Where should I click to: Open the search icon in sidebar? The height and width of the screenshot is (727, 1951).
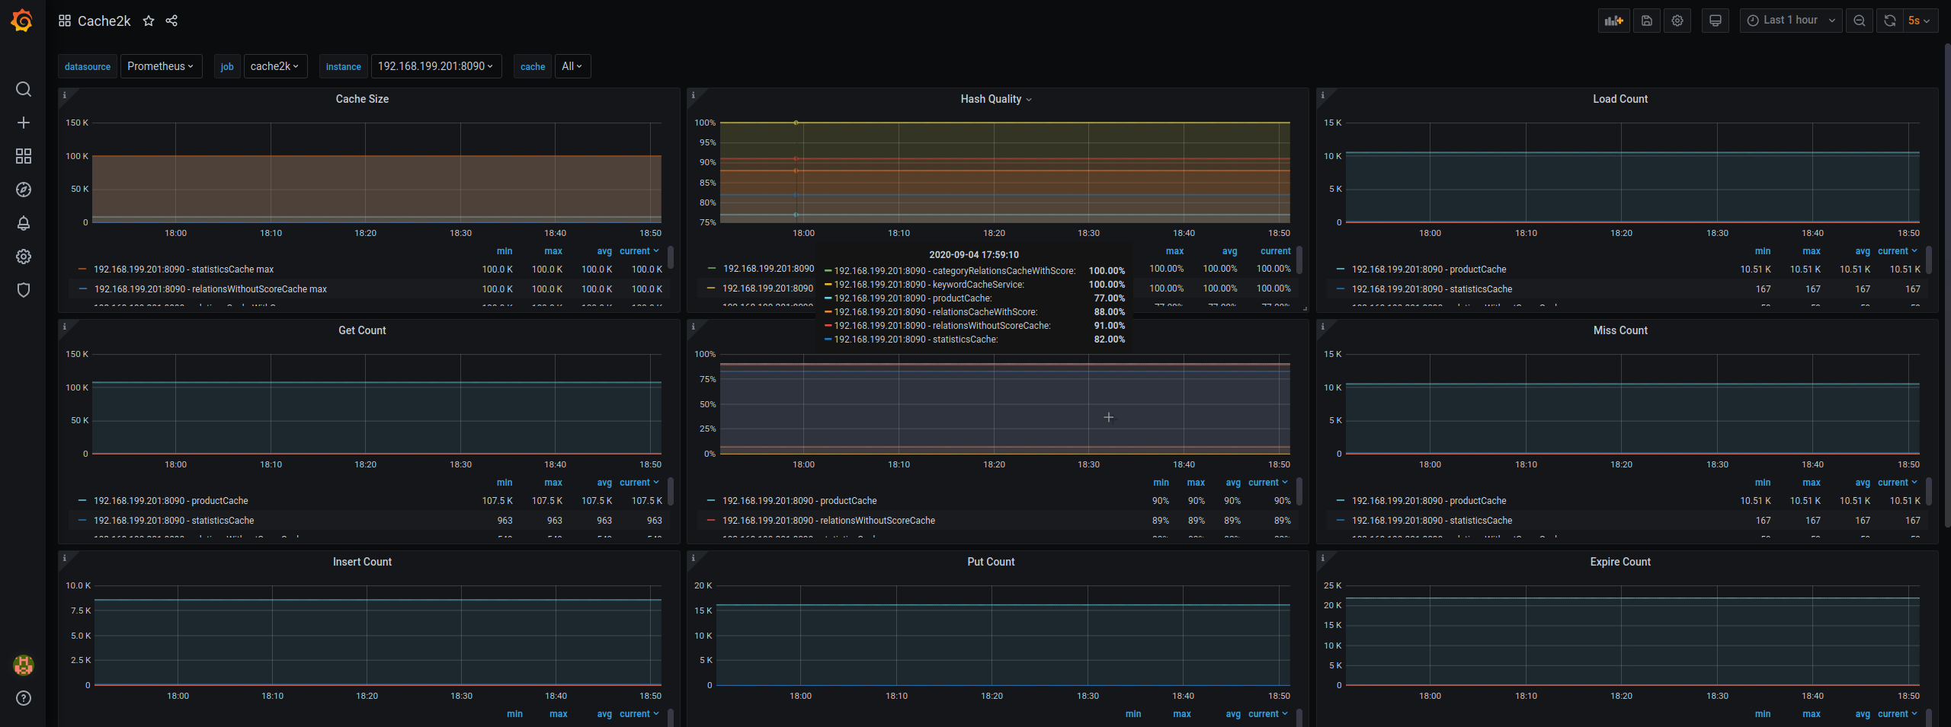24,89
